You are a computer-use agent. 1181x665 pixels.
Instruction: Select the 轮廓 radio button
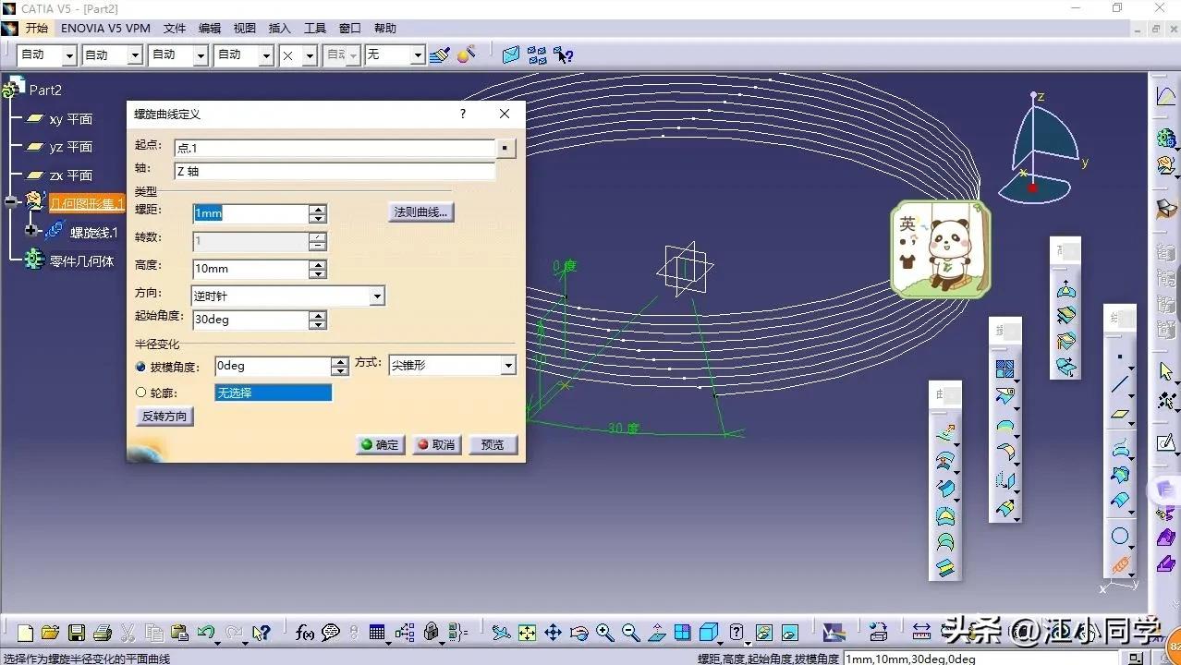(141, 393)
